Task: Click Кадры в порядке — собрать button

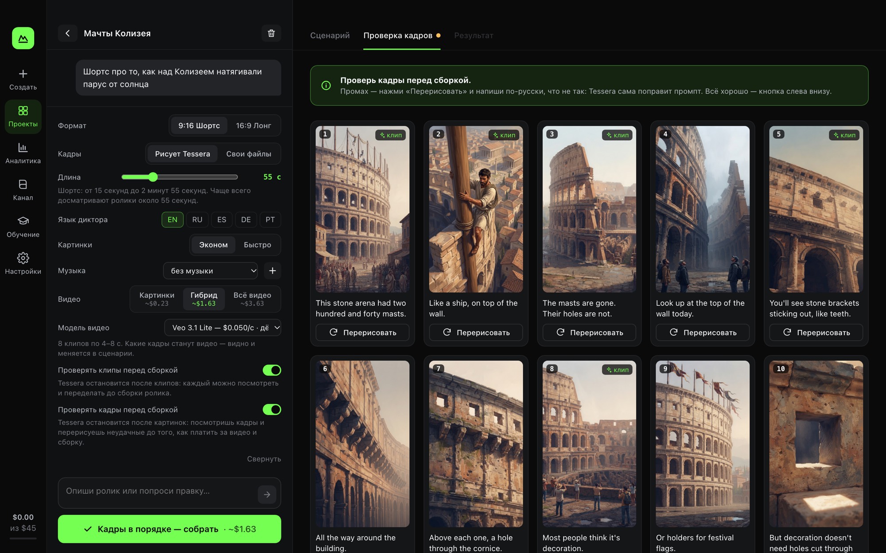Action: [x=169, y=529]
